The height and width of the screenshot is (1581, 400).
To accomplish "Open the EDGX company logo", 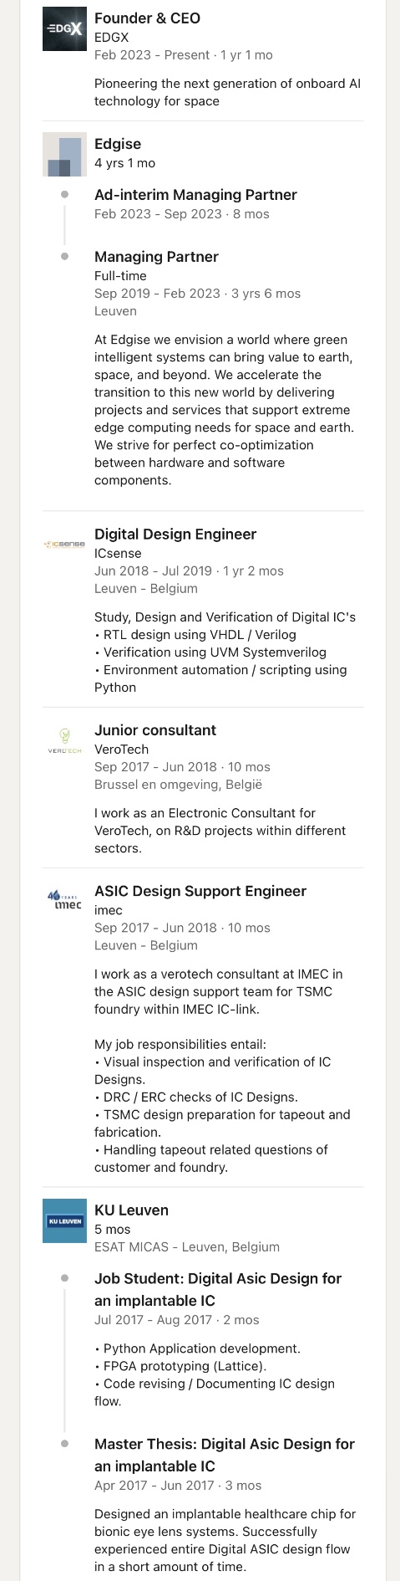I will (64, 29).
